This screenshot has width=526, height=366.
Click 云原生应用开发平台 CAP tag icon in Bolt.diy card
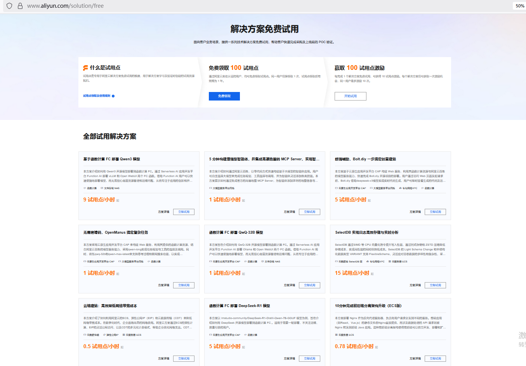pos(336,188)
